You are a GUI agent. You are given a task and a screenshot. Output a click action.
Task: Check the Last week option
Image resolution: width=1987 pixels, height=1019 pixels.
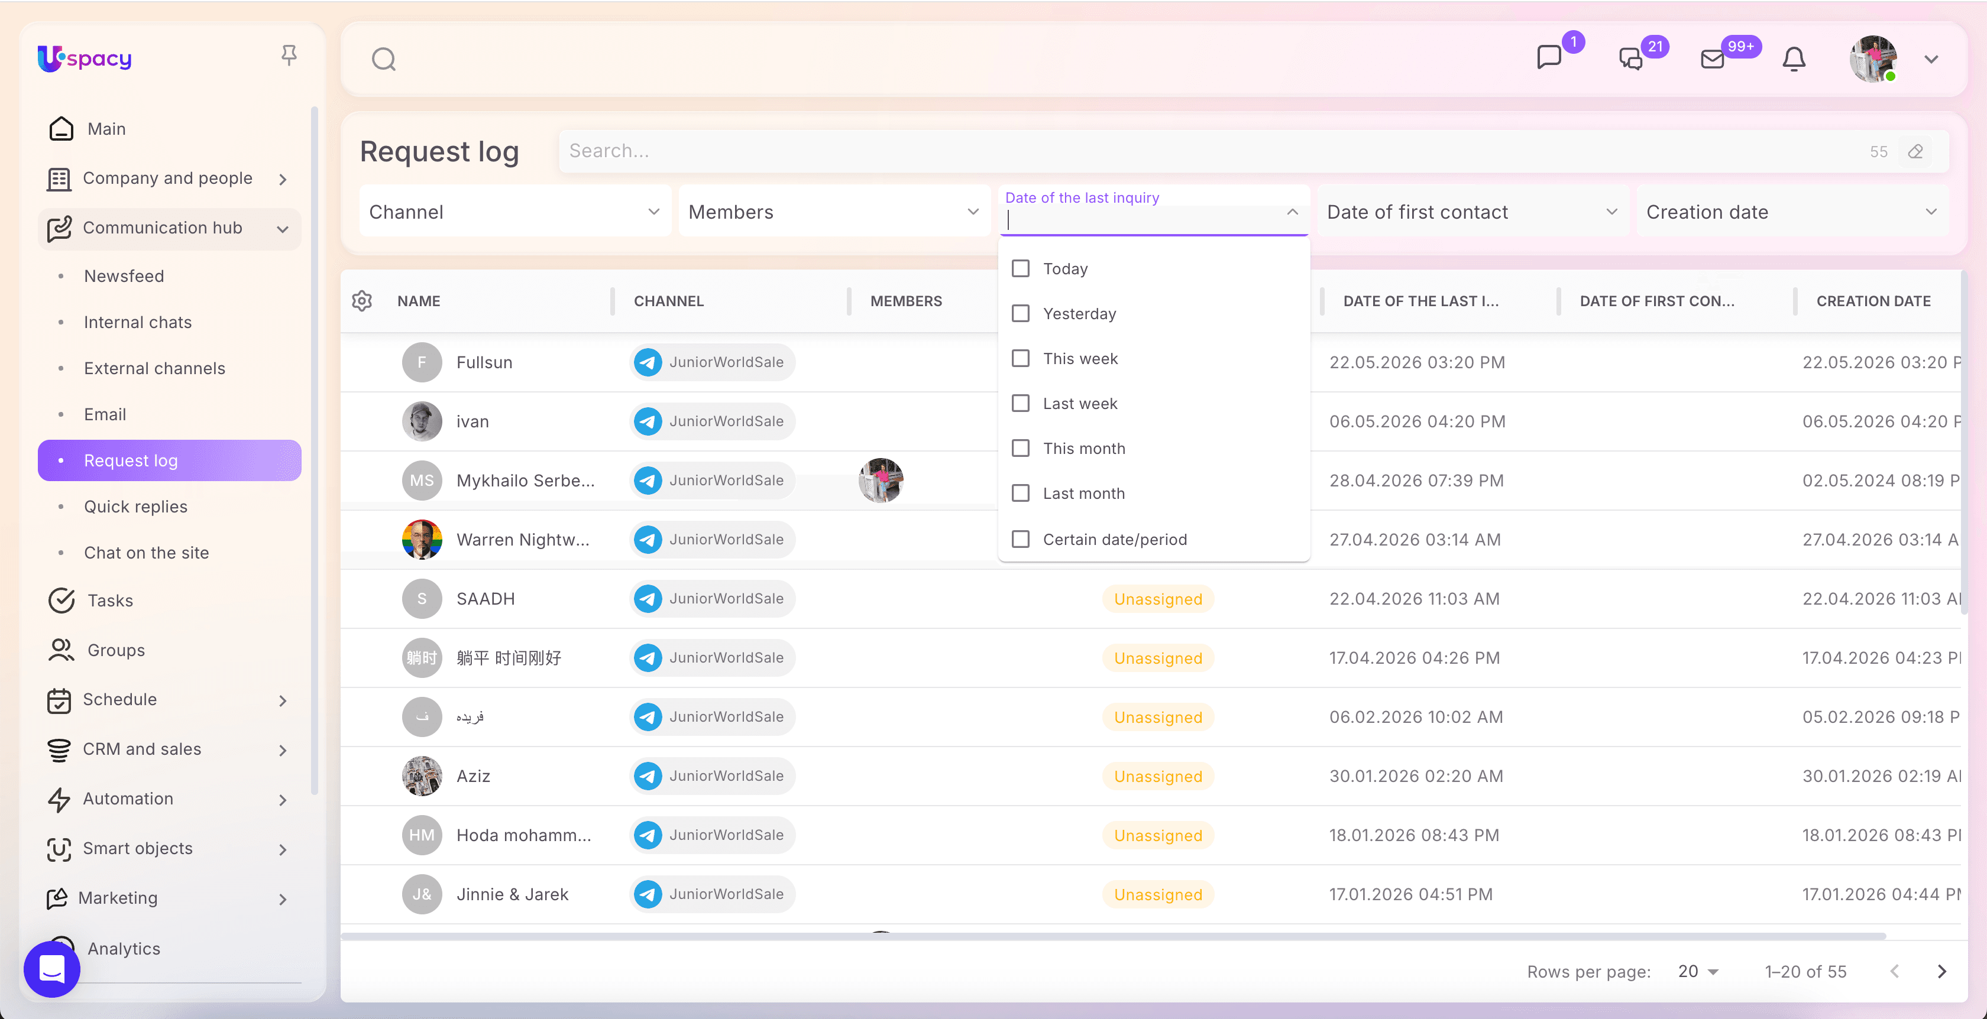[1021, 403]
